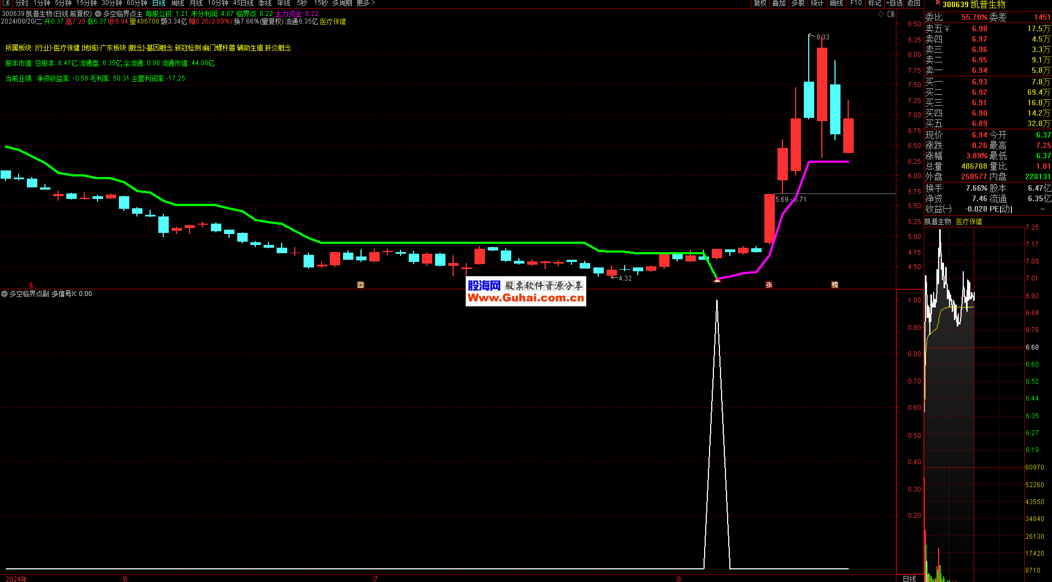Image resolution: width=1052 pixels, height=582 pixels.
Task: Toggle 叠加 overlay mode
Action: click(779, 3)
